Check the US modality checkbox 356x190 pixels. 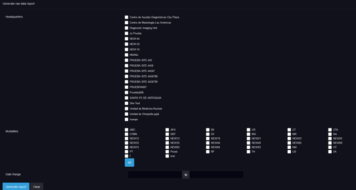pos(289,152)
